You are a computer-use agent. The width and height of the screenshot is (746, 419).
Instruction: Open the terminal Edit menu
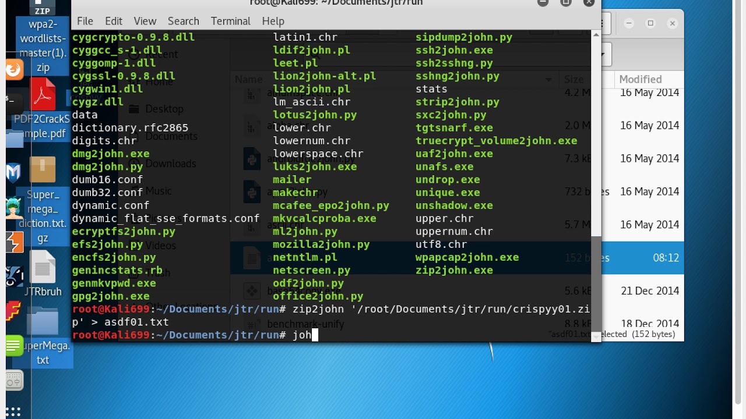point(114,21)
